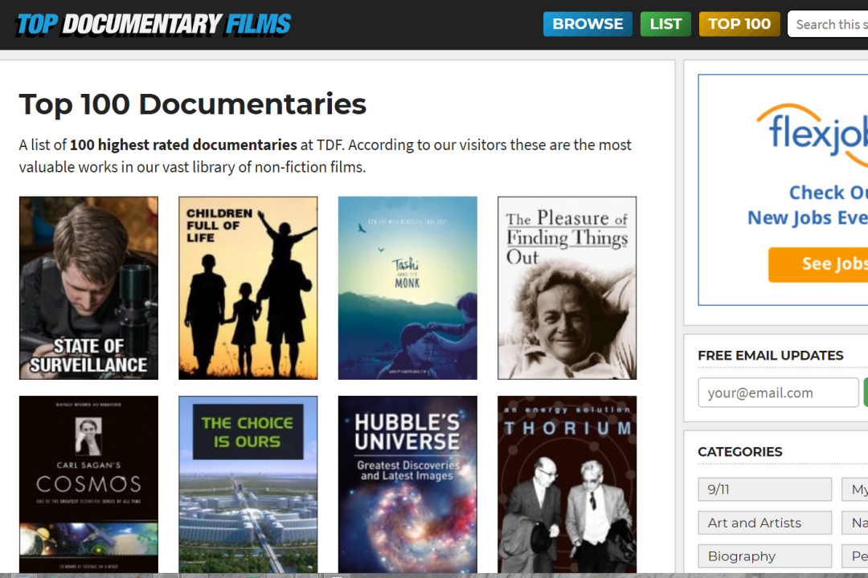Open the Tashi and the Monk poster
Image resolution: width=868 pixels, height=578 pixels.
pos(407,287)
